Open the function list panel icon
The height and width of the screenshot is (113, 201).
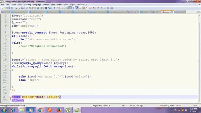coord(87,8)
